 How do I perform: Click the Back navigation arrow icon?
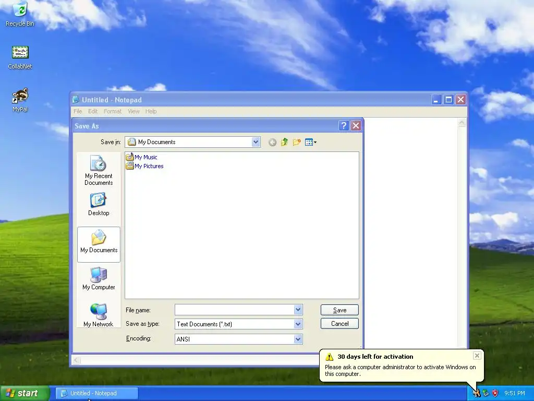[x=272, y=143]
